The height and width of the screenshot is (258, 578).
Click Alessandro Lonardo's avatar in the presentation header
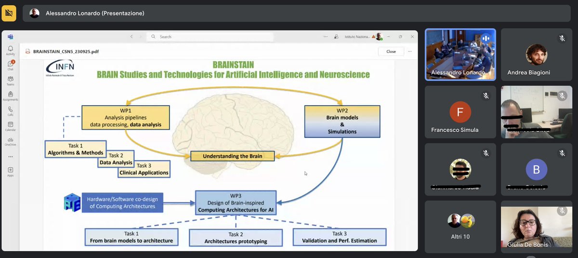34,13
